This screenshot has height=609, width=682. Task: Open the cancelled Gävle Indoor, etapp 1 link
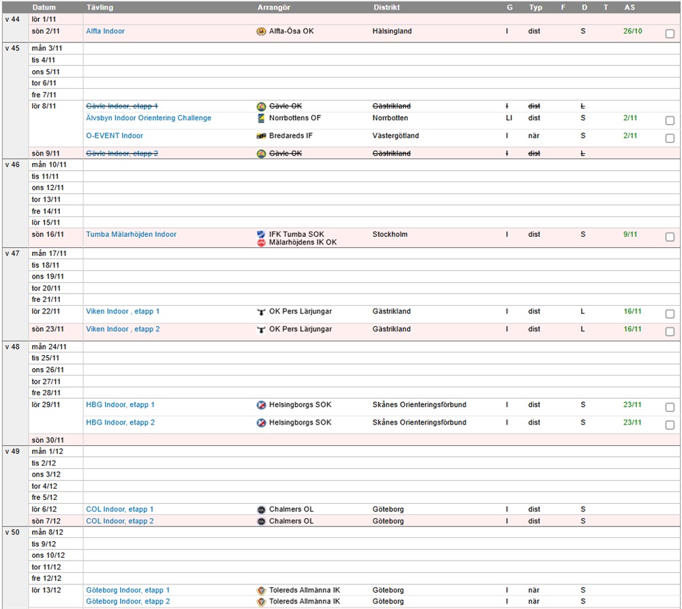[x=121, y=106]
